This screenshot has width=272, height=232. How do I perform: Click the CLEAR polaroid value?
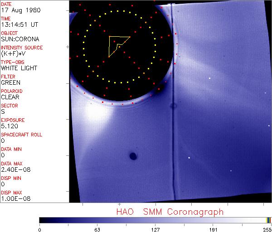[10, 97]
